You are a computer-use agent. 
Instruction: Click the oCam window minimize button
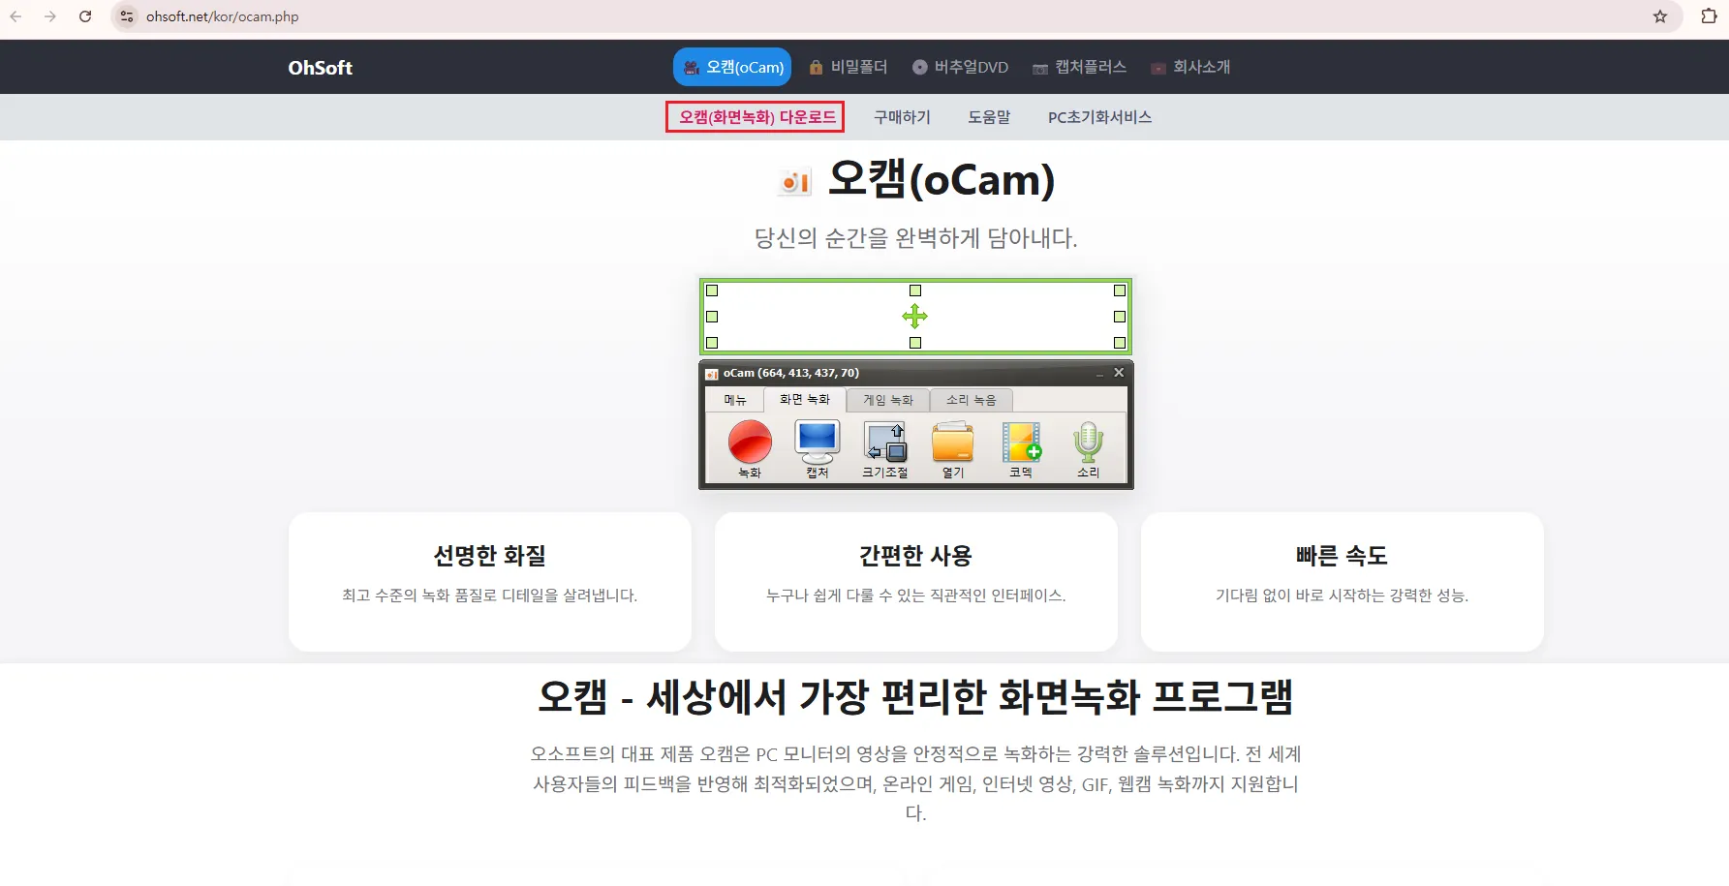[1099, 374]
